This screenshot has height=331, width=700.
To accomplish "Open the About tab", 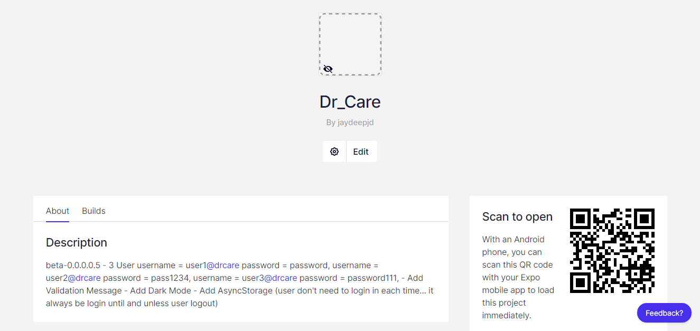I will tap(58, 211).
